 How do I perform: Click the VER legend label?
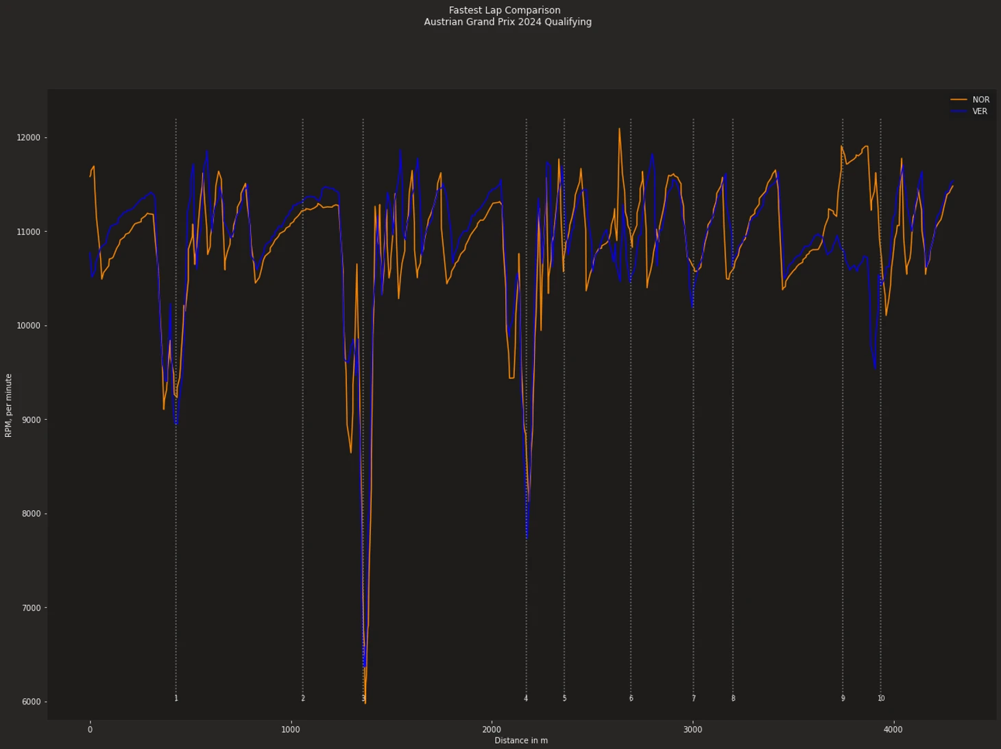[x=980, y=111]
